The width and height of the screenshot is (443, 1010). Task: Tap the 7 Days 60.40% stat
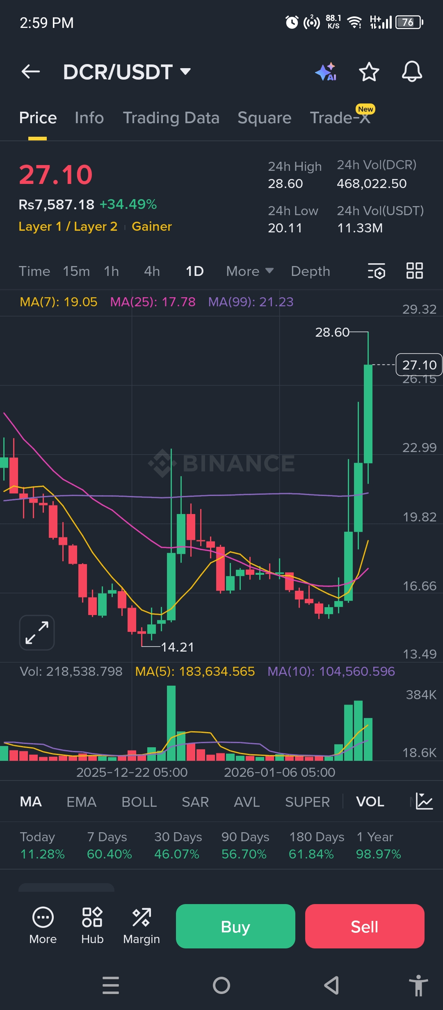(109, 845)
